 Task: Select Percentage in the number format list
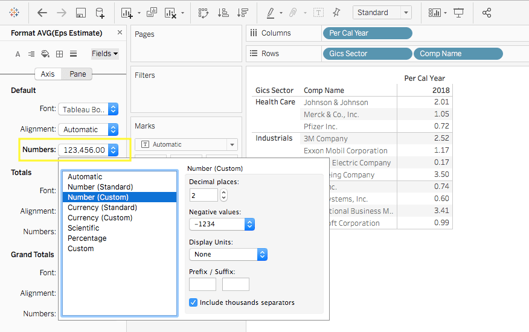pyautogui.click(x=87, y=238)
